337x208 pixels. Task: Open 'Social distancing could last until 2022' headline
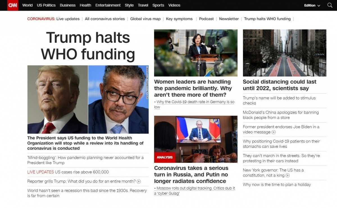(x=280, y=85)
